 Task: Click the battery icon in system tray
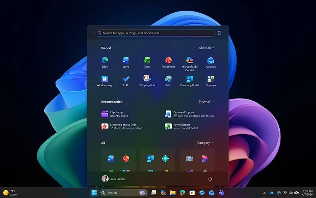(297, 193)
